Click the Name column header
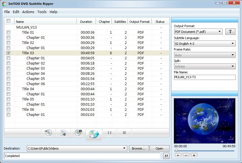 (x=46, y=22)
